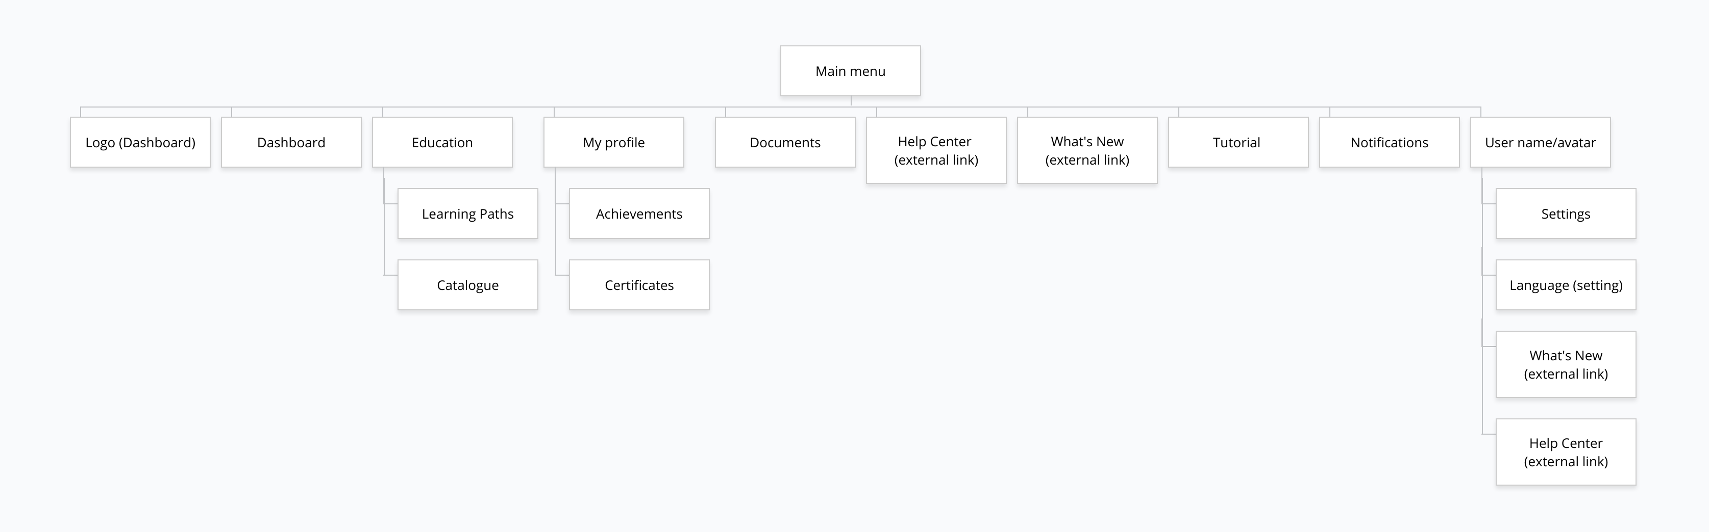Select the Dashboard node
This screenshot has height=532, width=1709.
291,143
